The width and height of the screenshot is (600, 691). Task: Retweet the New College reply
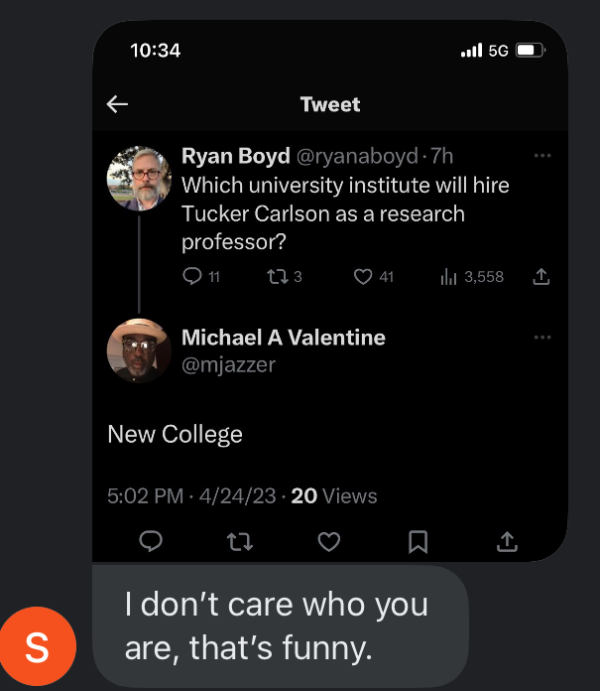tap(240, 541)
